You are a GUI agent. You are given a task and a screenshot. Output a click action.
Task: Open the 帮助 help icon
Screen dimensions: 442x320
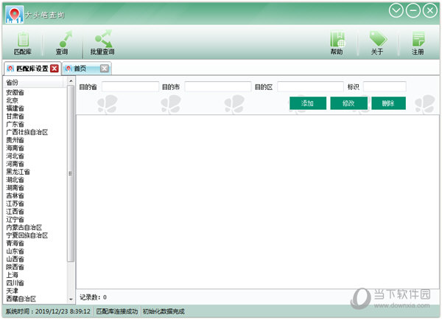pos(337,43)
